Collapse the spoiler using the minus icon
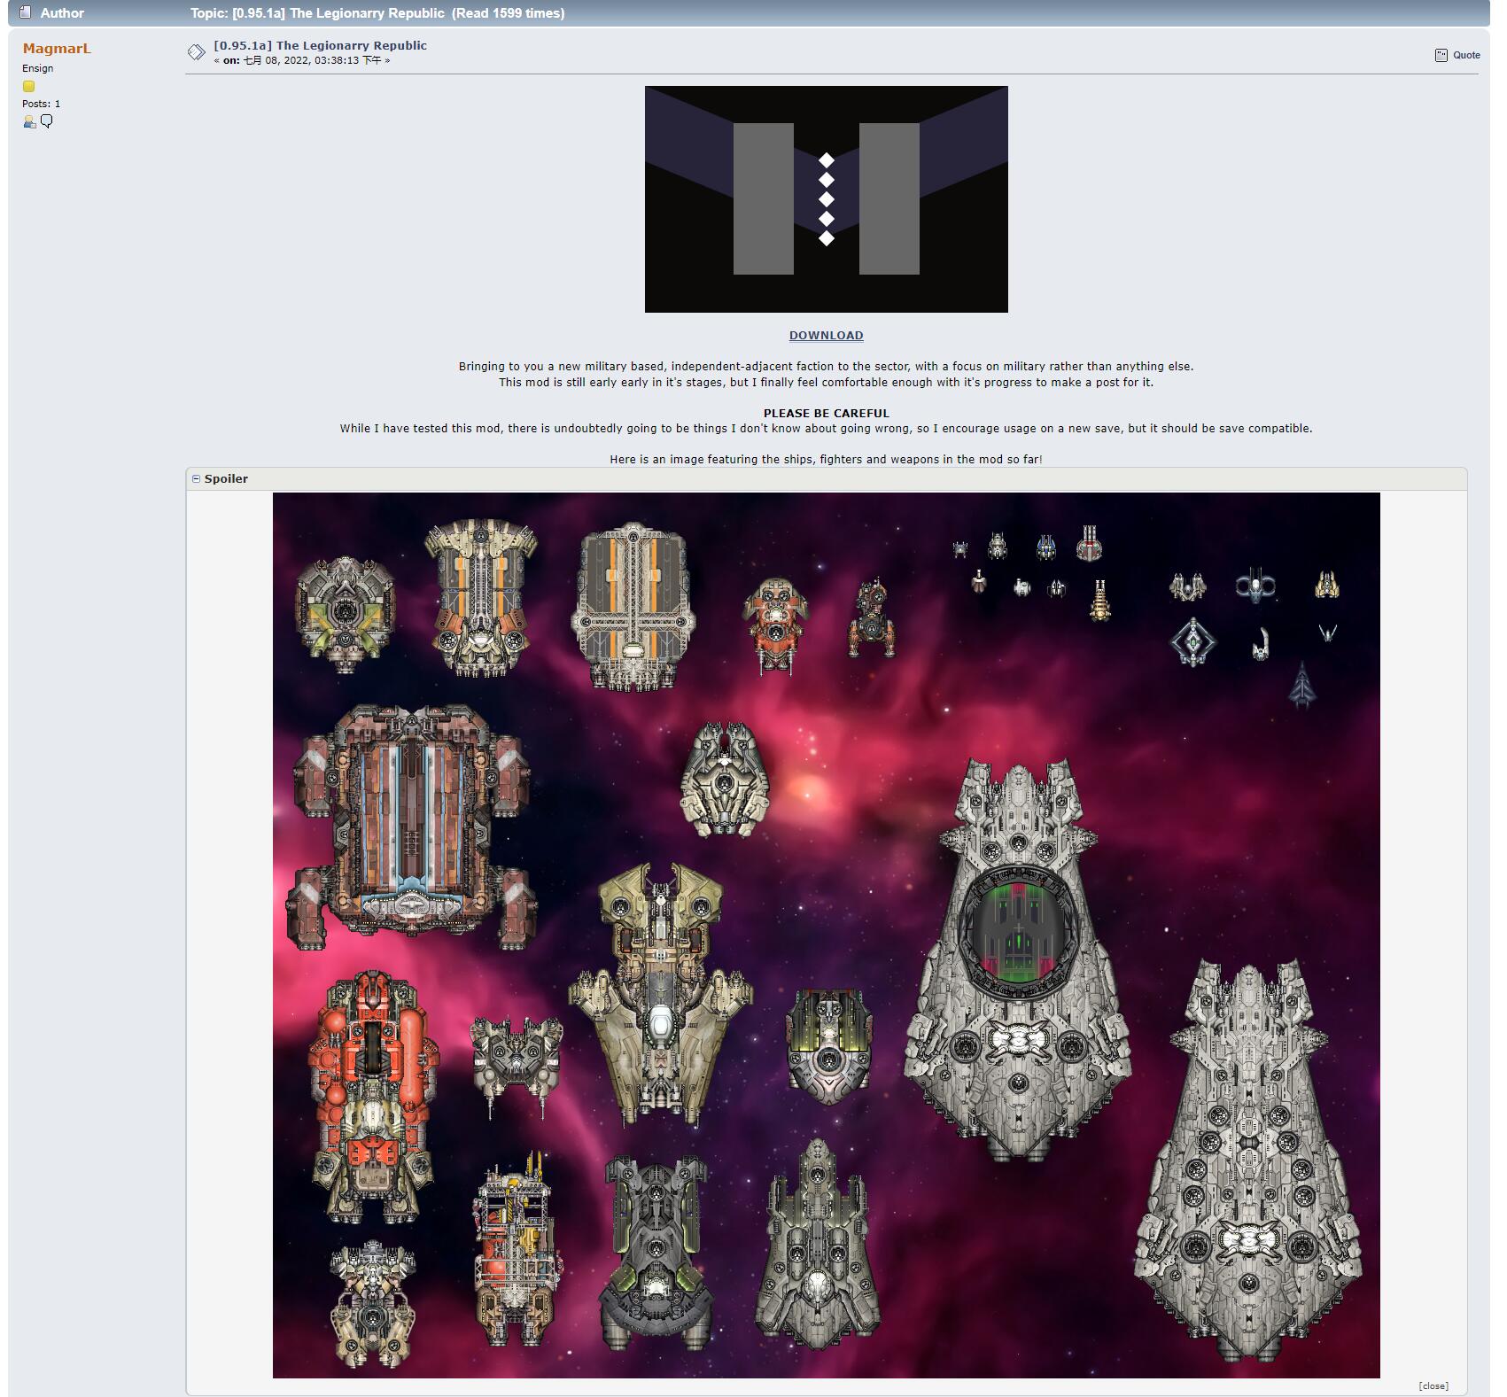 (197, 478)
